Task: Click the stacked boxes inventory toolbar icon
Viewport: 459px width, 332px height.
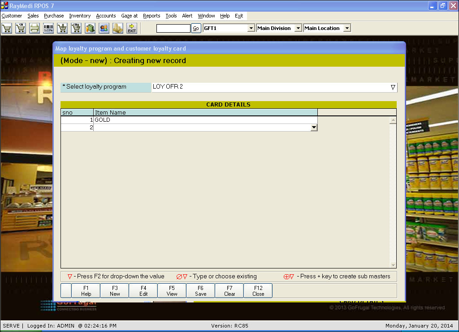Action: pos(118,28)
